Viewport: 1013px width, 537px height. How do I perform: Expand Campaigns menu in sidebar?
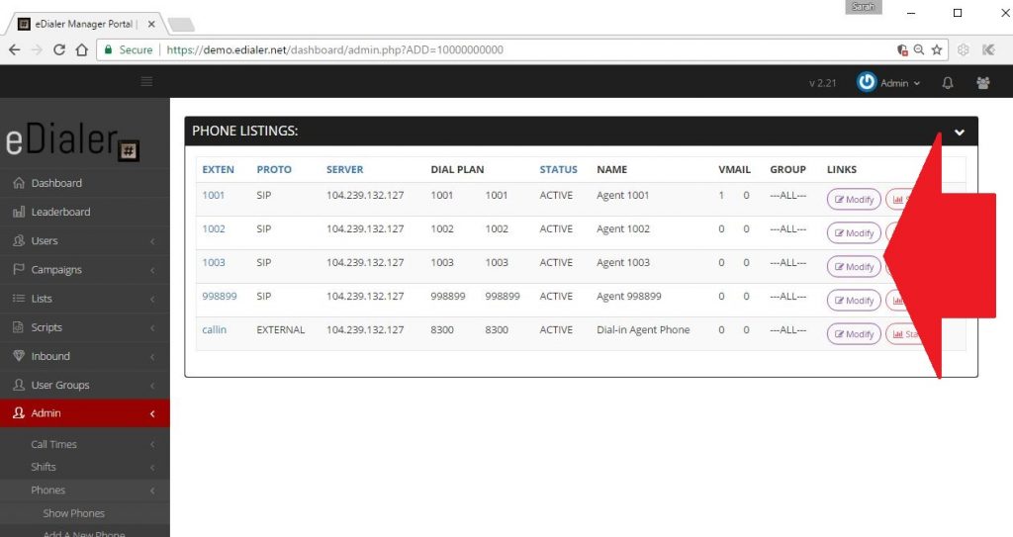tap(85, 269)
